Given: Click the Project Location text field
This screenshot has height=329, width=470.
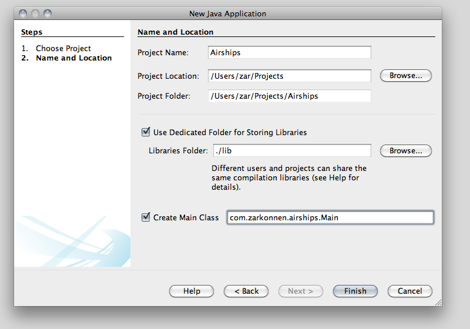Looking at the screenshot, I should 289,76.
